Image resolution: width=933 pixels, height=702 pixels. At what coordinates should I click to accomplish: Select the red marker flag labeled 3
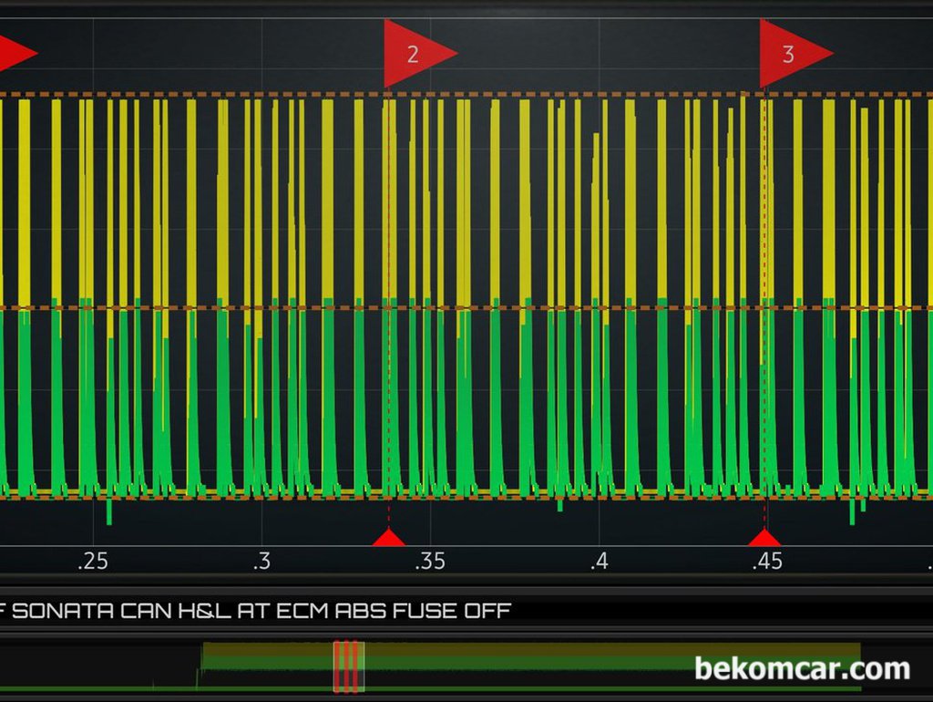pos(793,54)
